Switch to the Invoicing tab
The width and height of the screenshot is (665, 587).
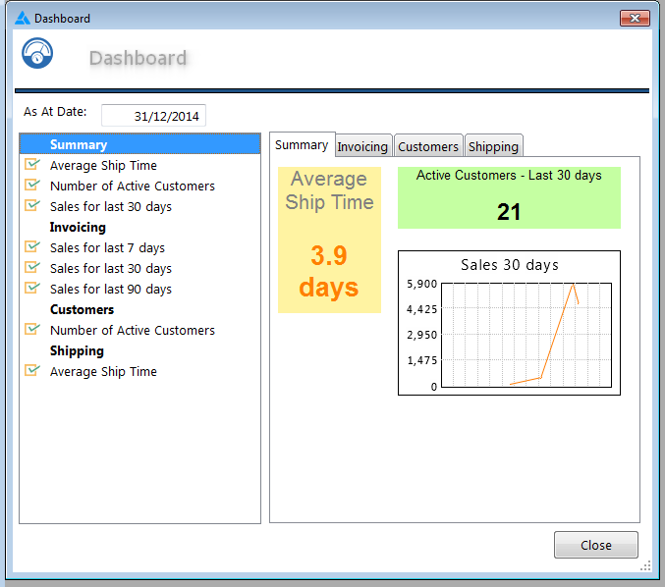362,146
